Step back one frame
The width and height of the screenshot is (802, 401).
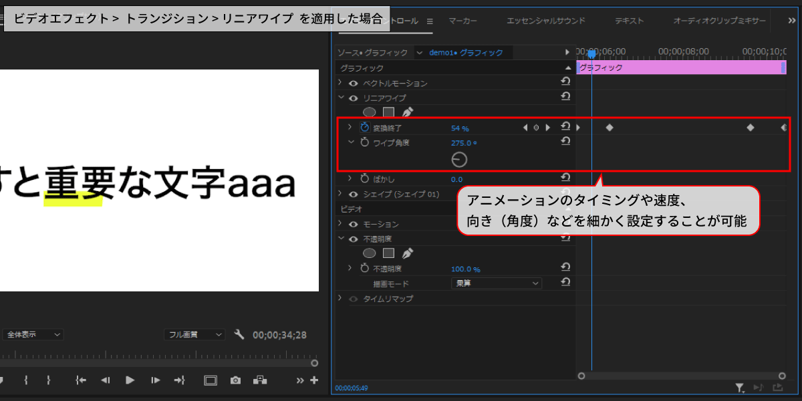point(105,380)
